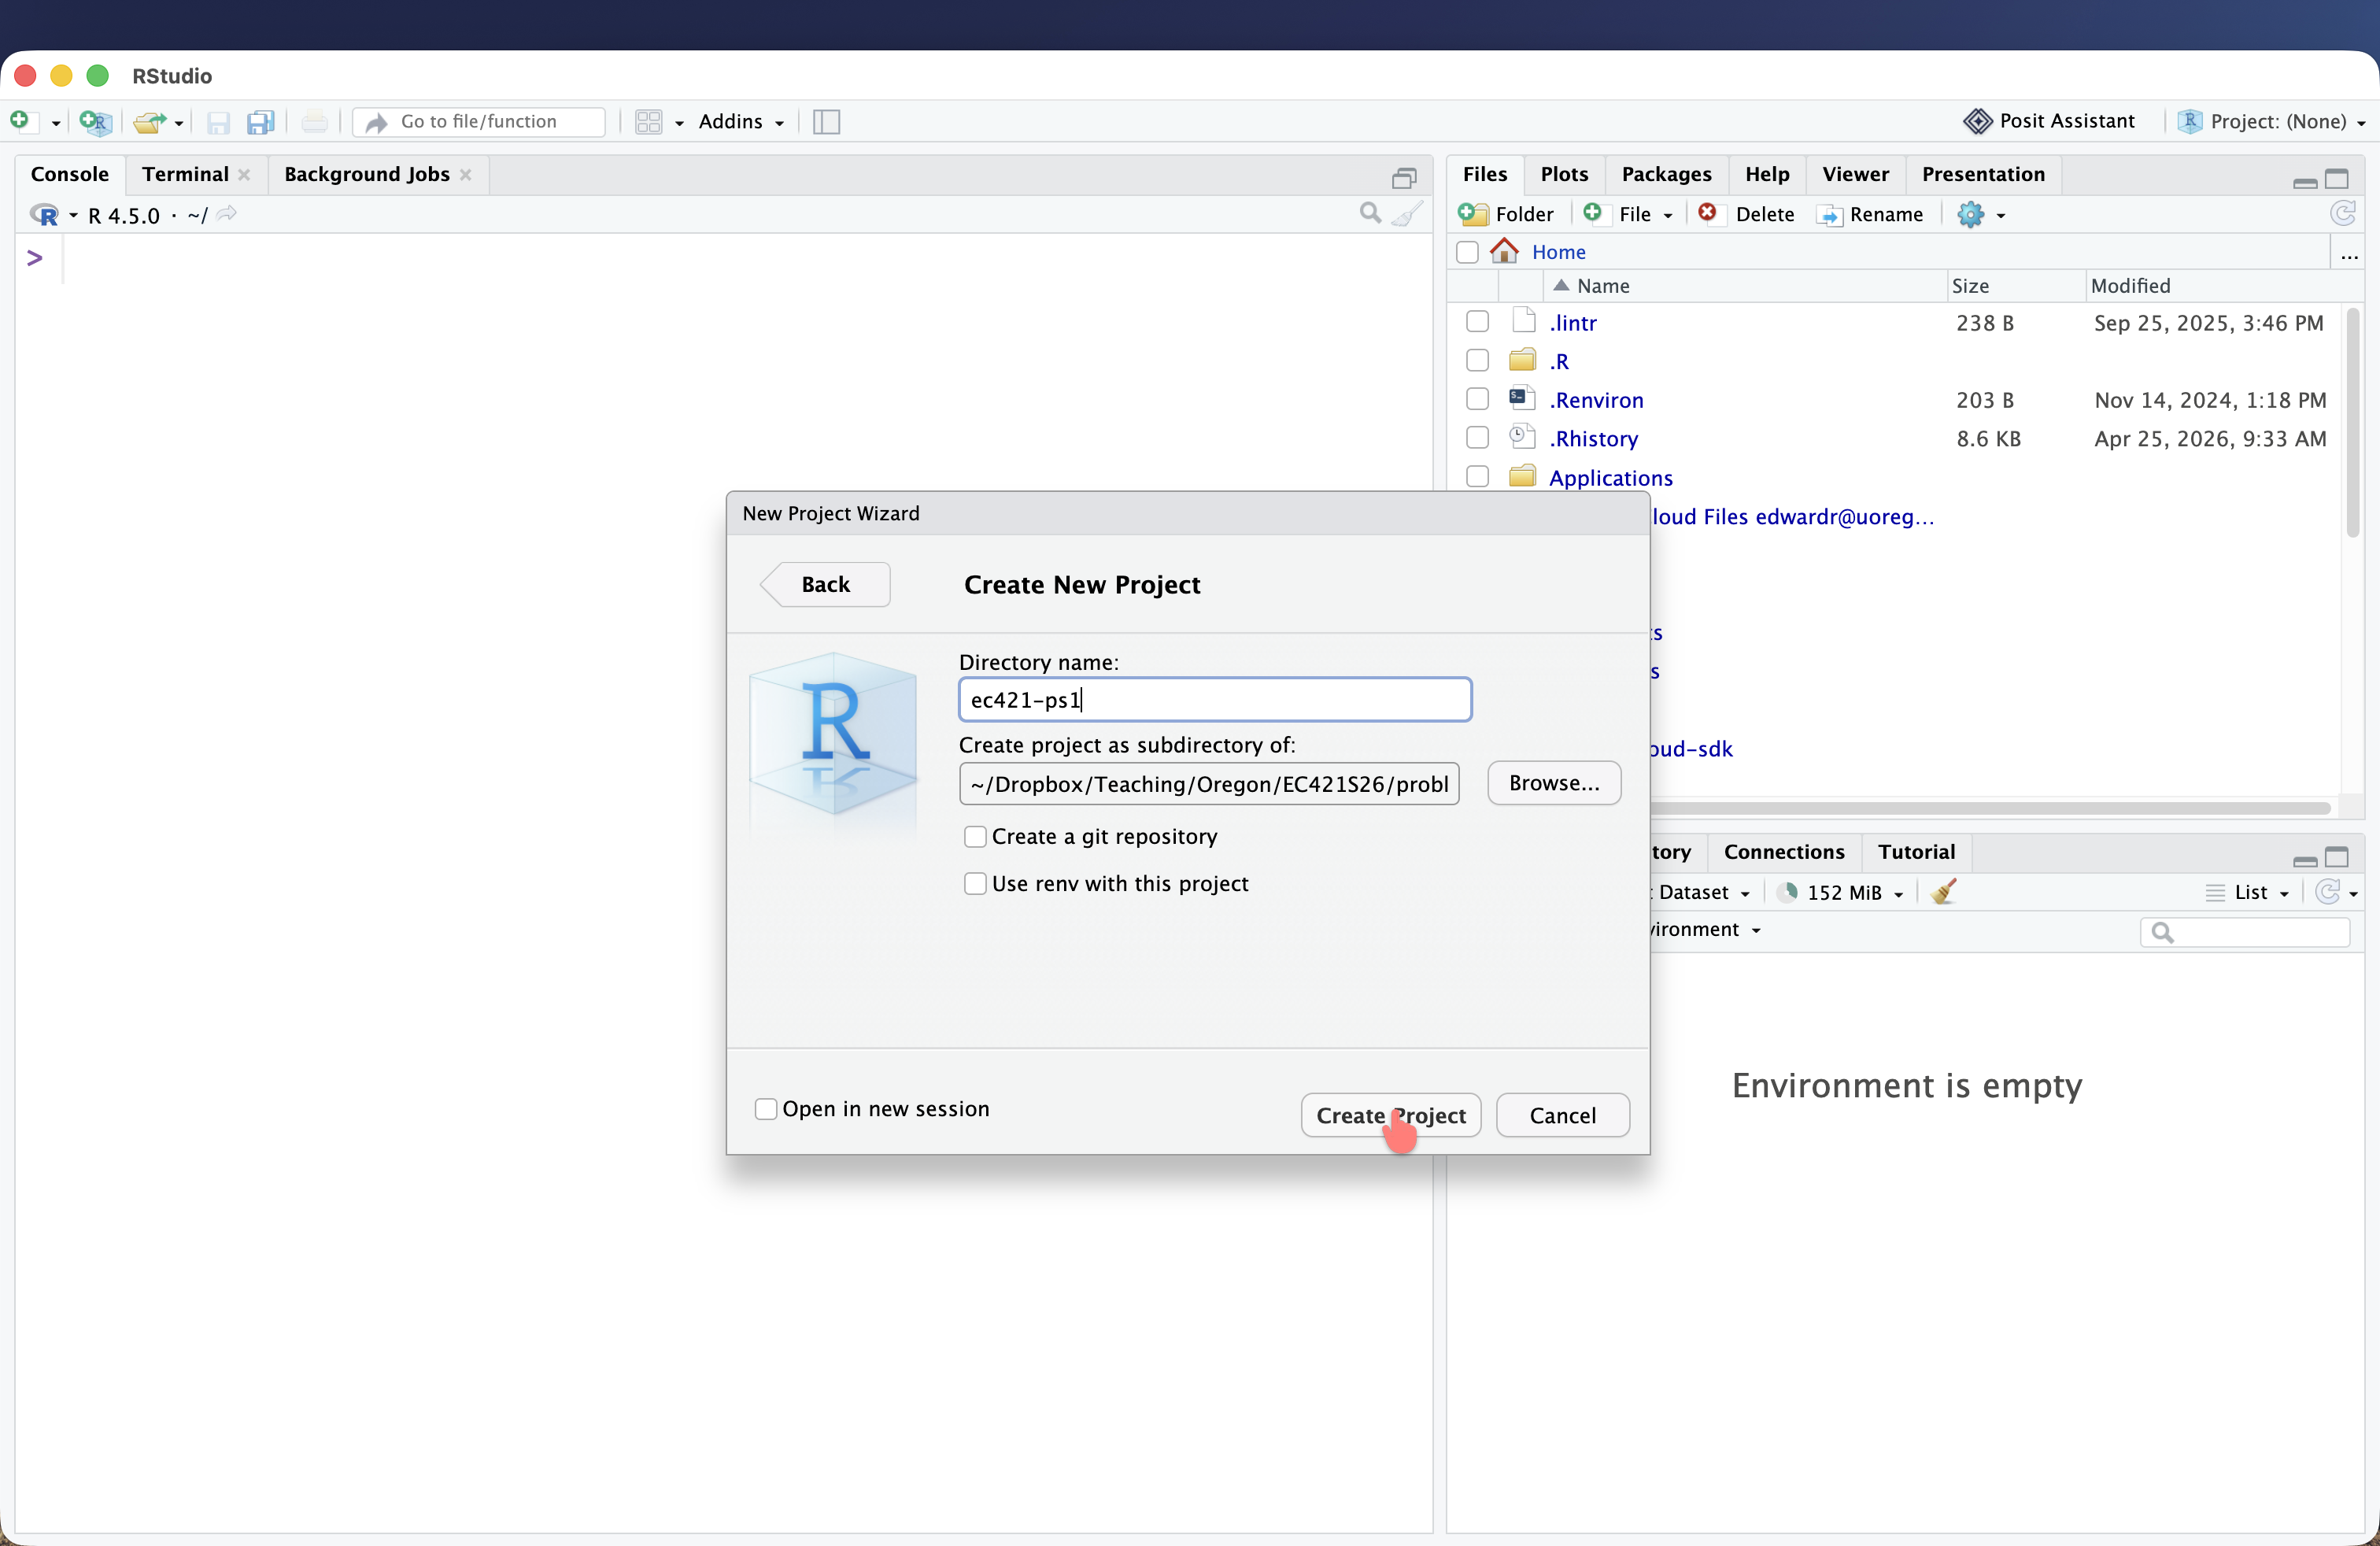Check Use renv with this project
This screenshot has height=1546, width=2380.
pyautogui.click(x=975, y=883)
